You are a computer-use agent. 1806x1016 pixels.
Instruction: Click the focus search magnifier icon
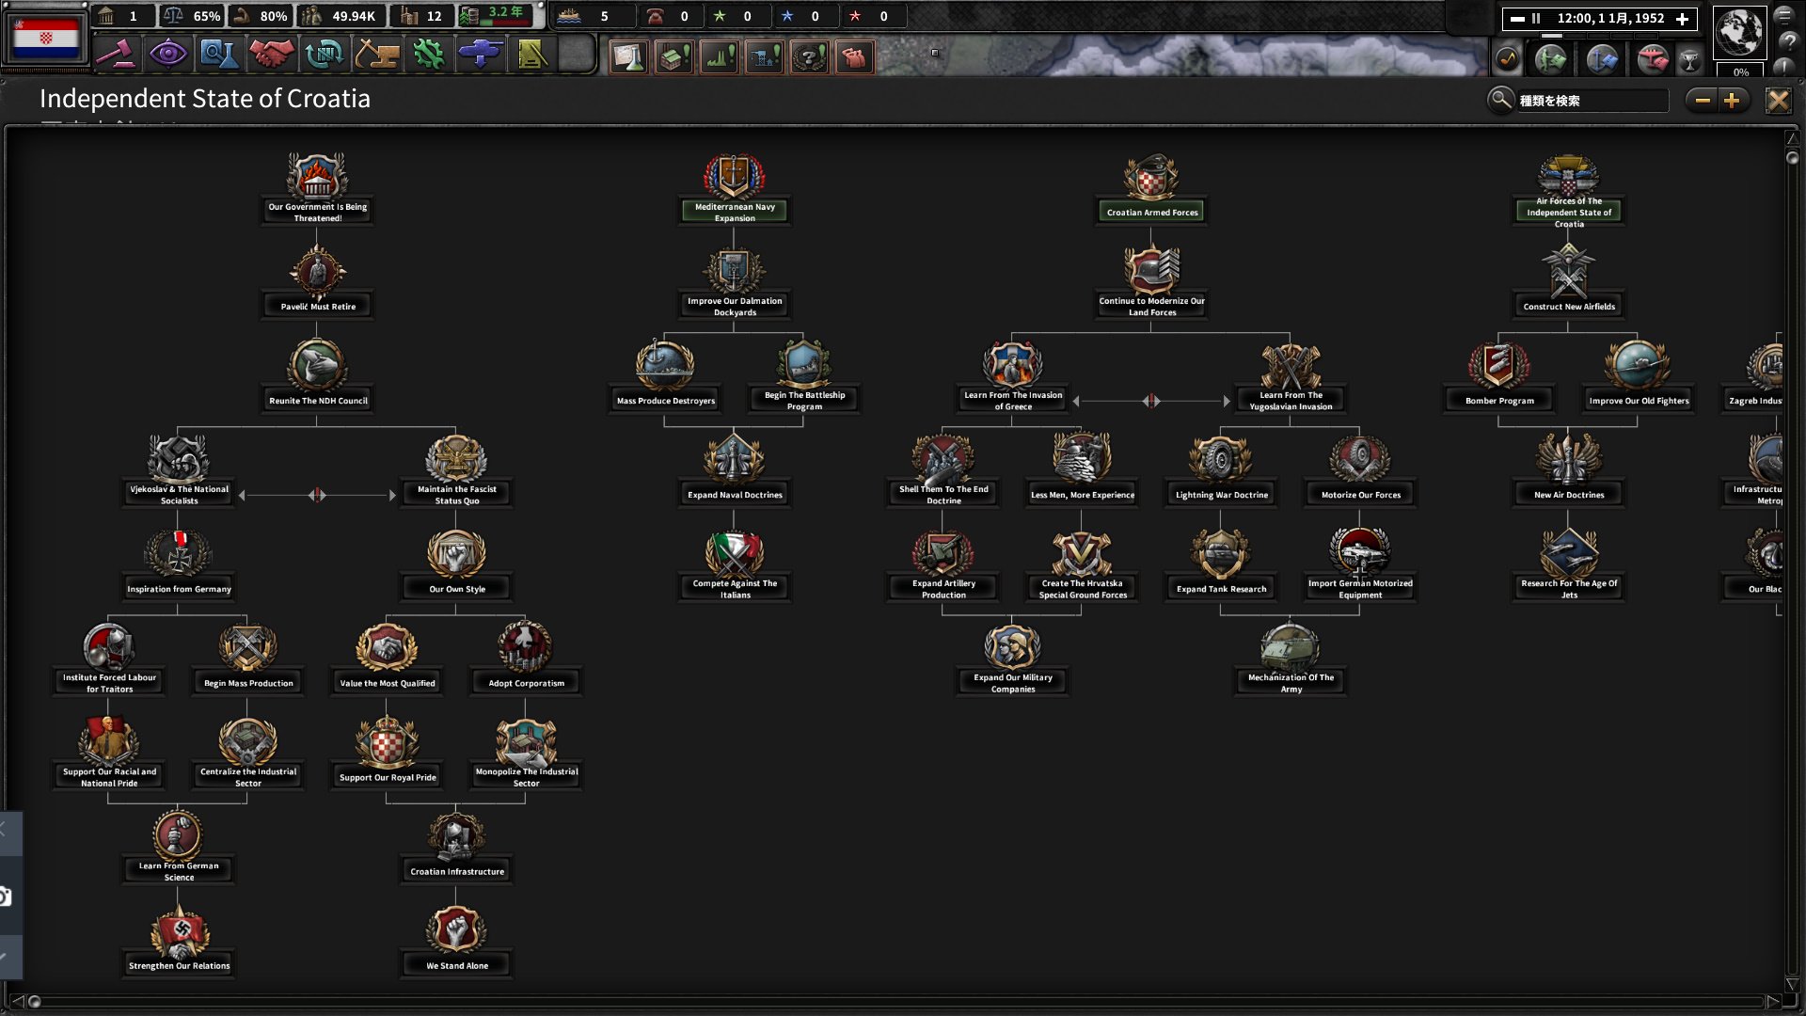coord(1501,99)
